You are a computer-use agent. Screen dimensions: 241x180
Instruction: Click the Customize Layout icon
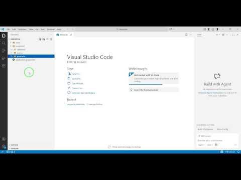pos(204,29)
